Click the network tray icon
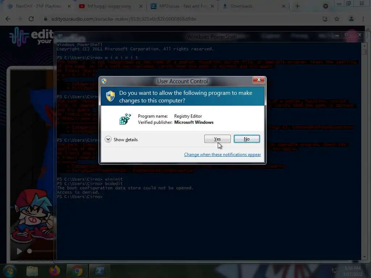This screenshot has width=371, height=278. (334, 271)
